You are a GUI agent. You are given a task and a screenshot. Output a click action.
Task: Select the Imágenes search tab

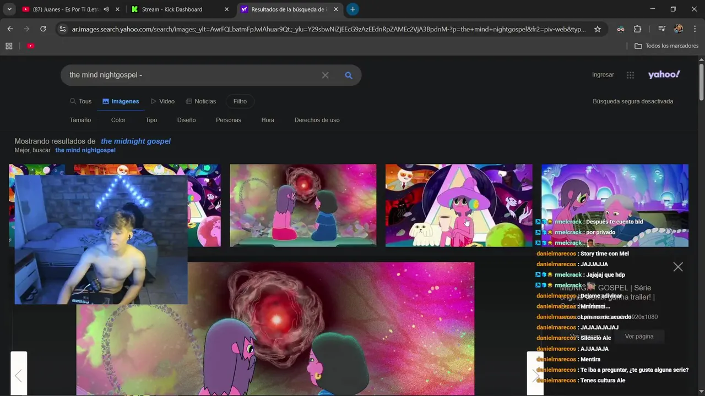point(121,101)
